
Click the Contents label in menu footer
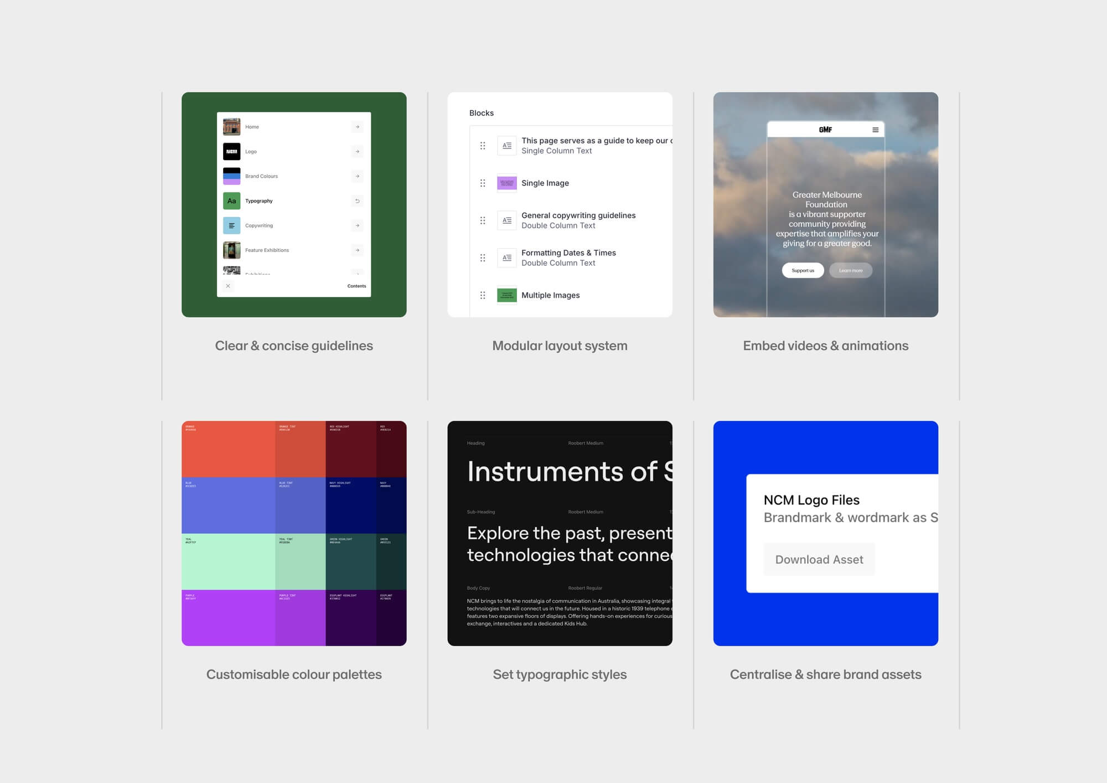[x=356, y=286]
